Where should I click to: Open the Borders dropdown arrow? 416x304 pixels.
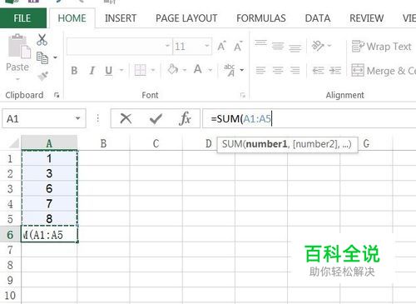coord(152,70)
